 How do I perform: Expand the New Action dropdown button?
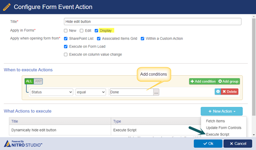pos(222,111)
